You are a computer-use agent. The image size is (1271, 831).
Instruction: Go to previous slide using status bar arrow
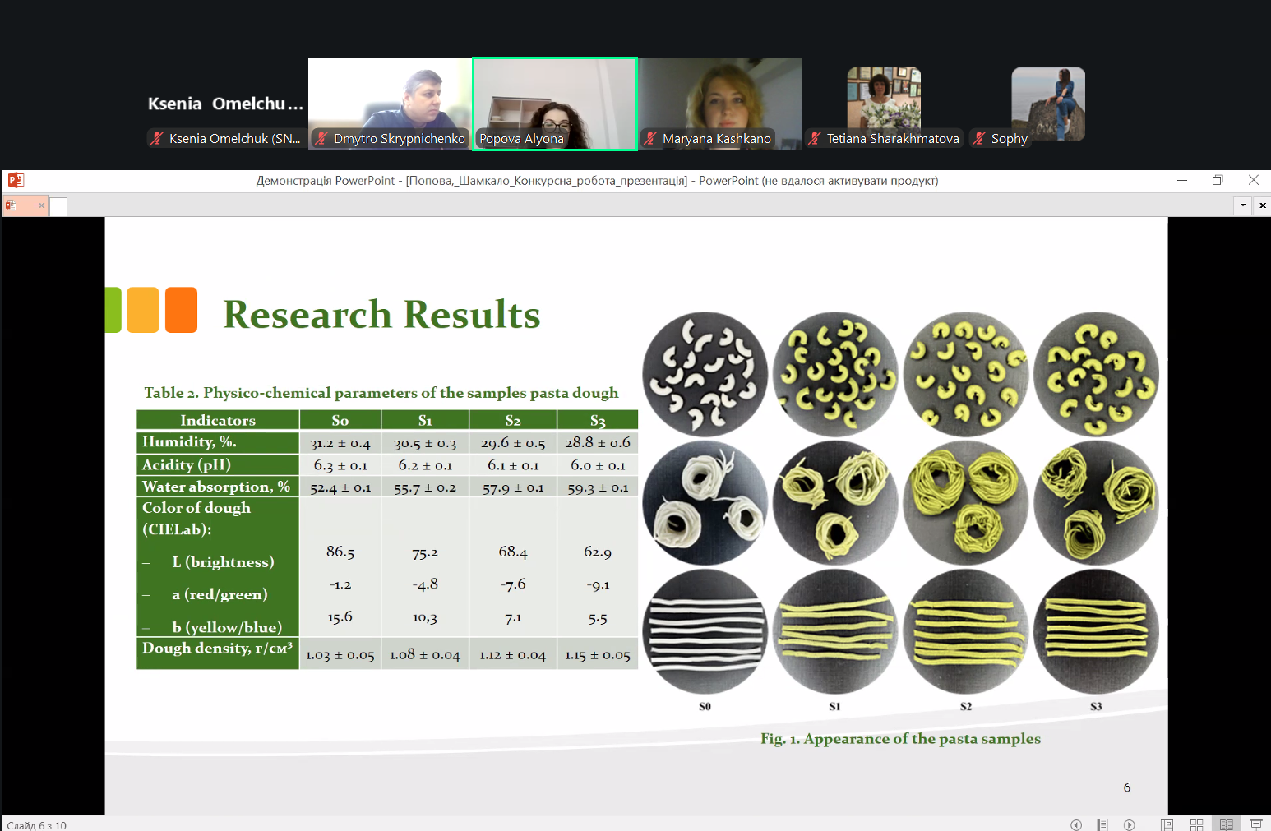click(x=1075, y=824)
